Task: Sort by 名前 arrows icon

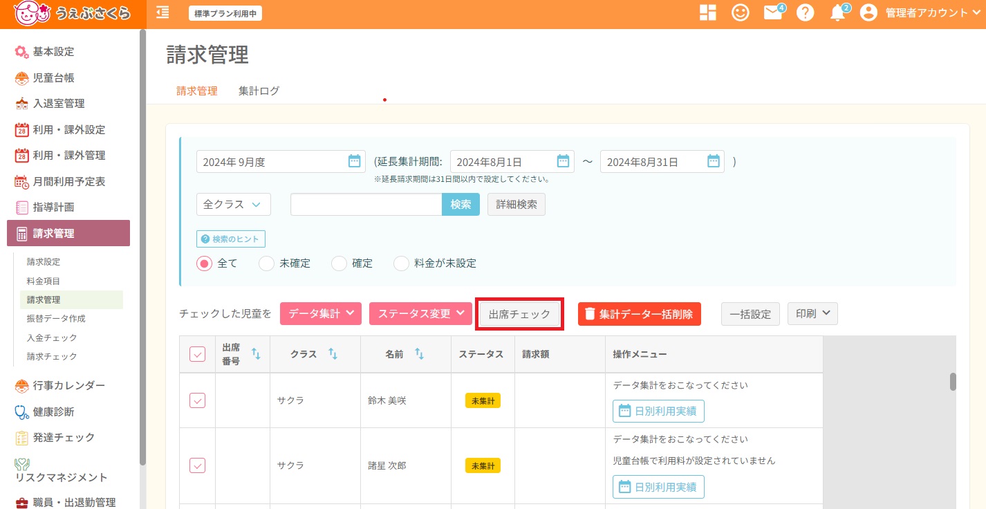Action: point(419,354)
